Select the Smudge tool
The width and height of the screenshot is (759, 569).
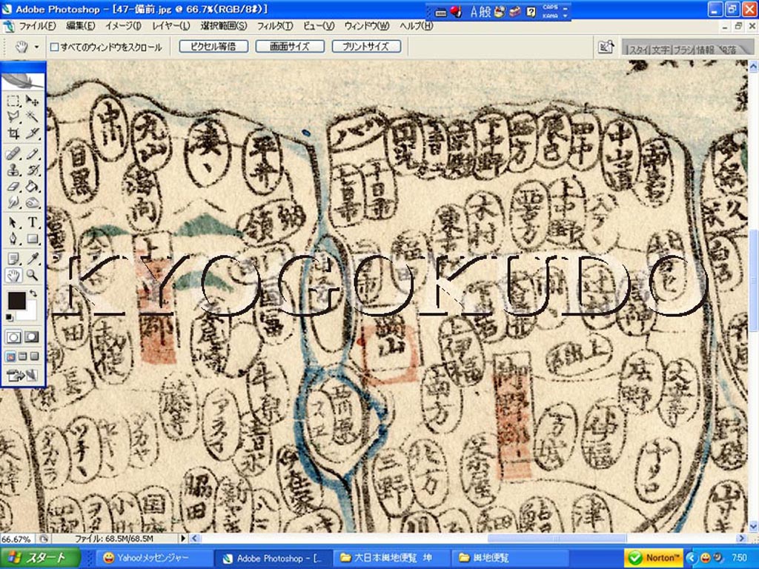[13, 202]
